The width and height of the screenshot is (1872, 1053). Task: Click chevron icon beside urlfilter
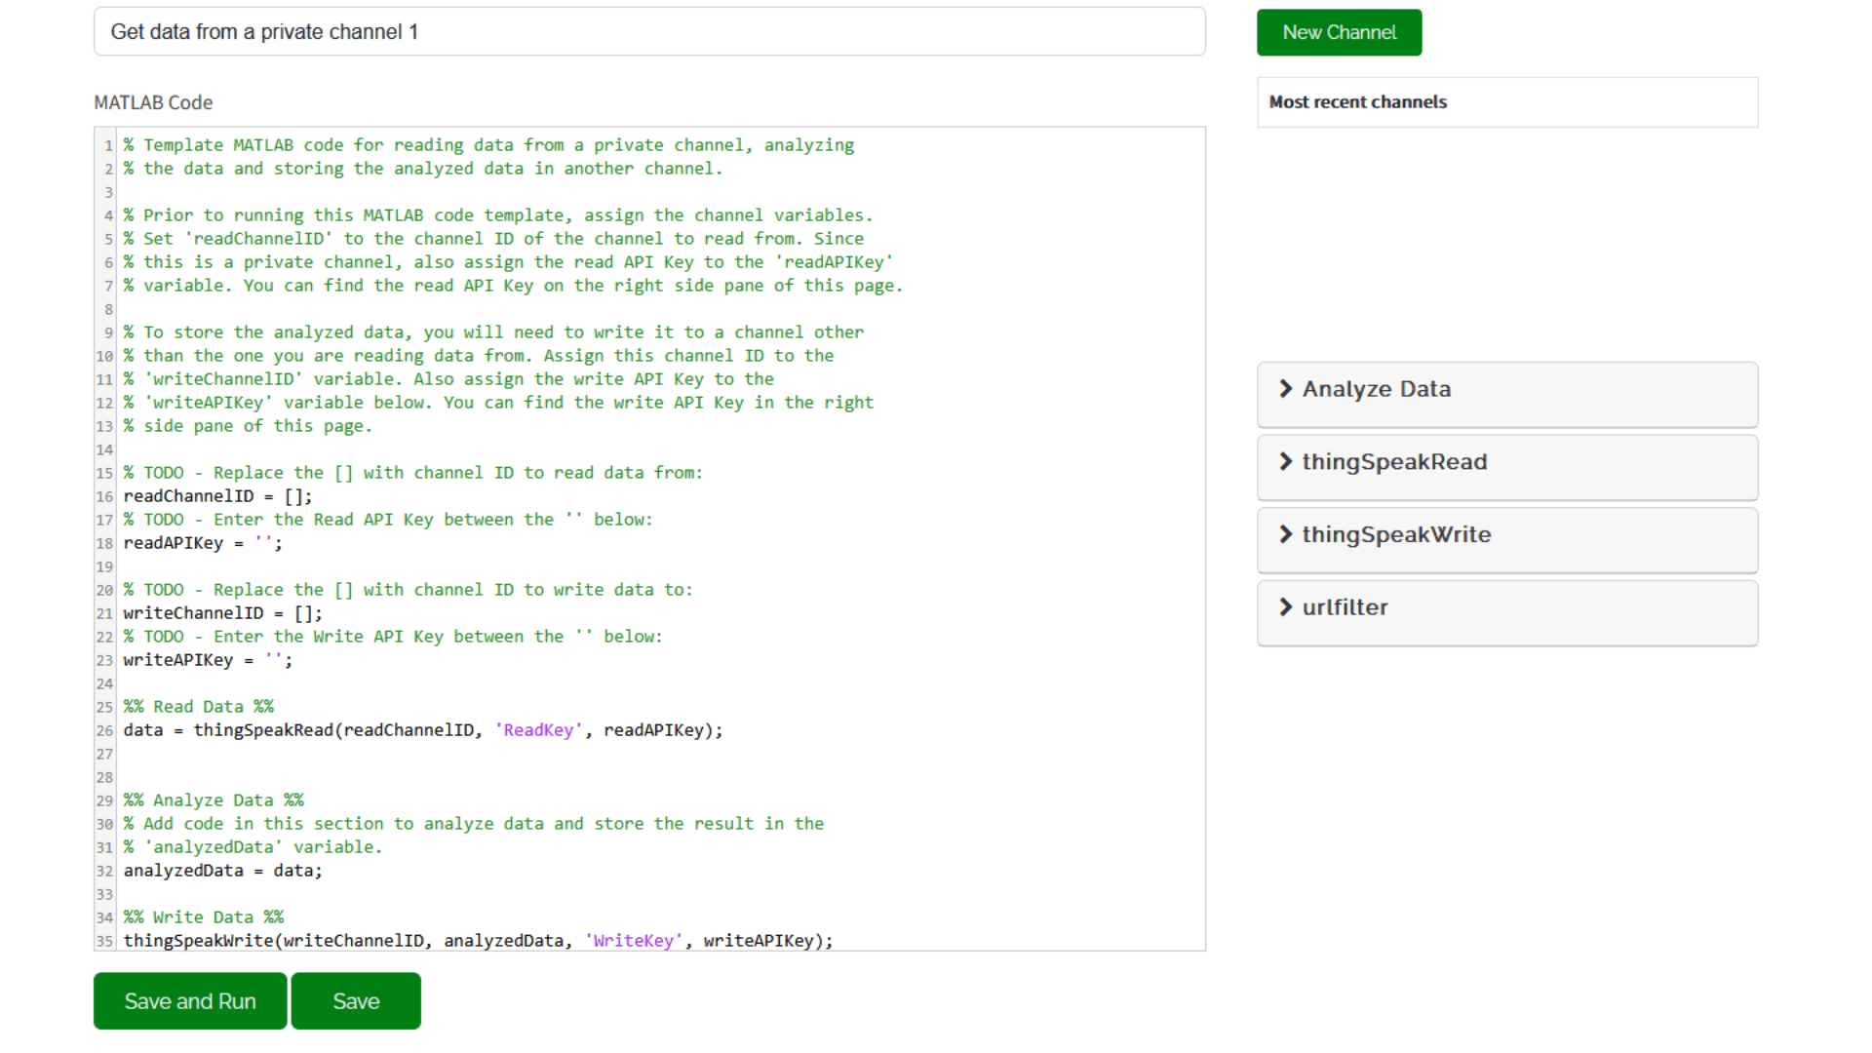click(x=1286, y=606)
